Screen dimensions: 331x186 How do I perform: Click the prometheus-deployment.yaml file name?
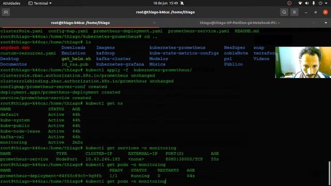coord(128,31)
